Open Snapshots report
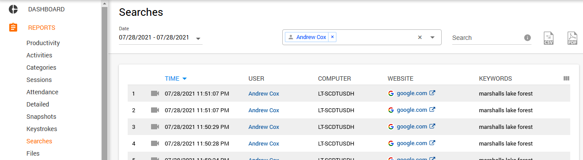 pos(41,117)
